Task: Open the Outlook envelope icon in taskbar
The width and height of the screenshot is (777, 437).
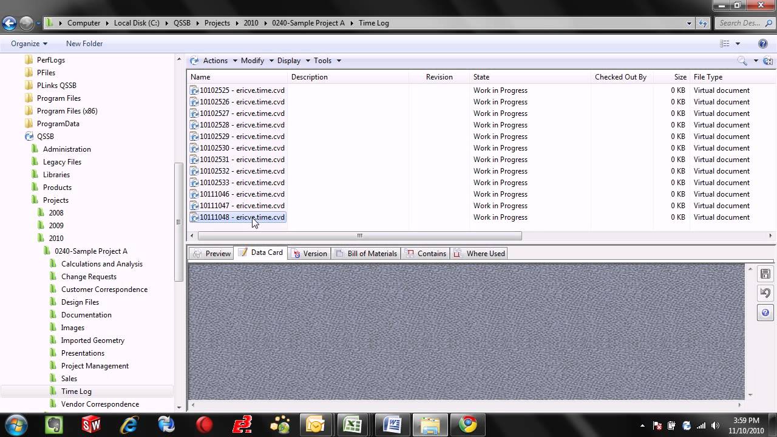Action: click(316, 424)
